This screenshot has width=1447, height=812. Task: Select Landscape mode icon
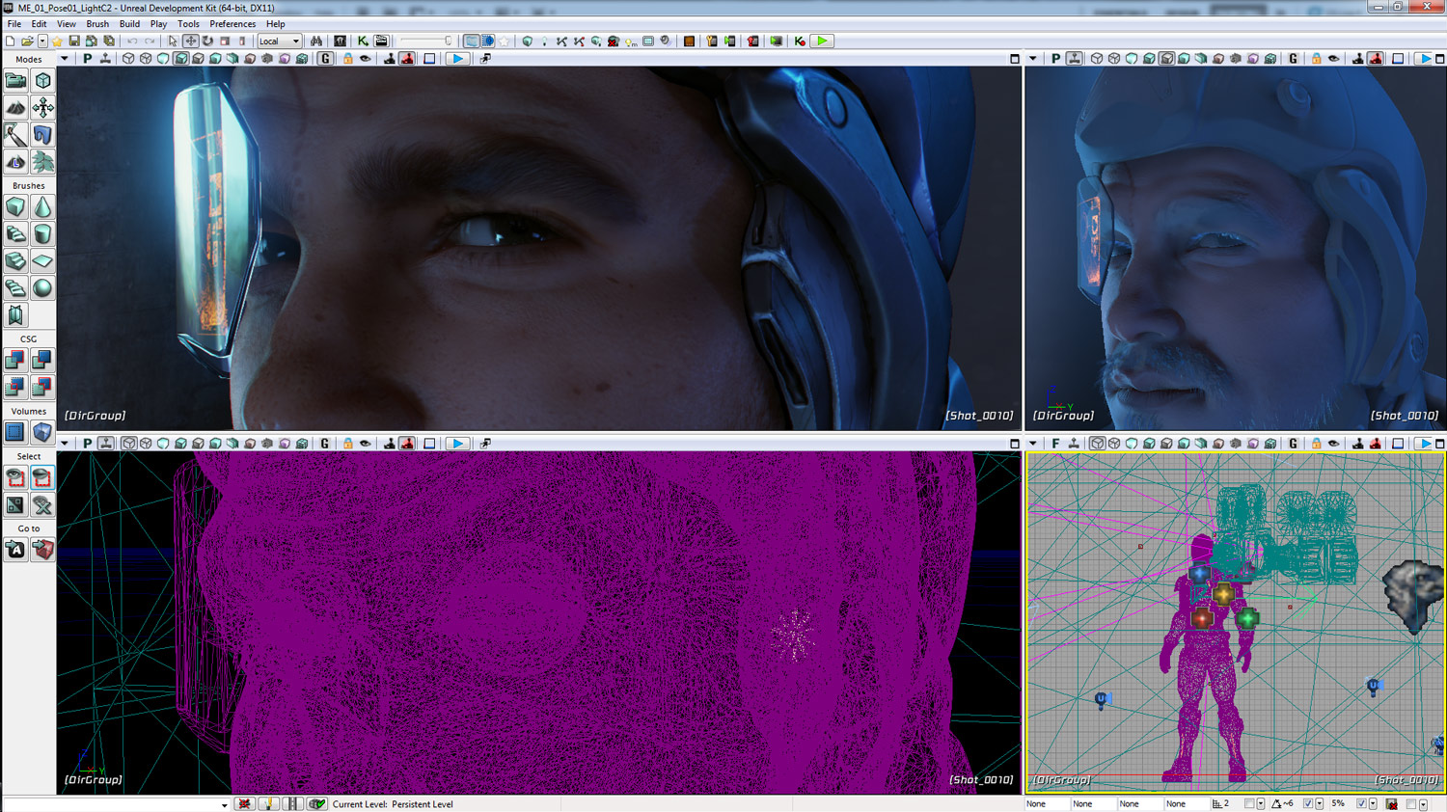(15, 162)
